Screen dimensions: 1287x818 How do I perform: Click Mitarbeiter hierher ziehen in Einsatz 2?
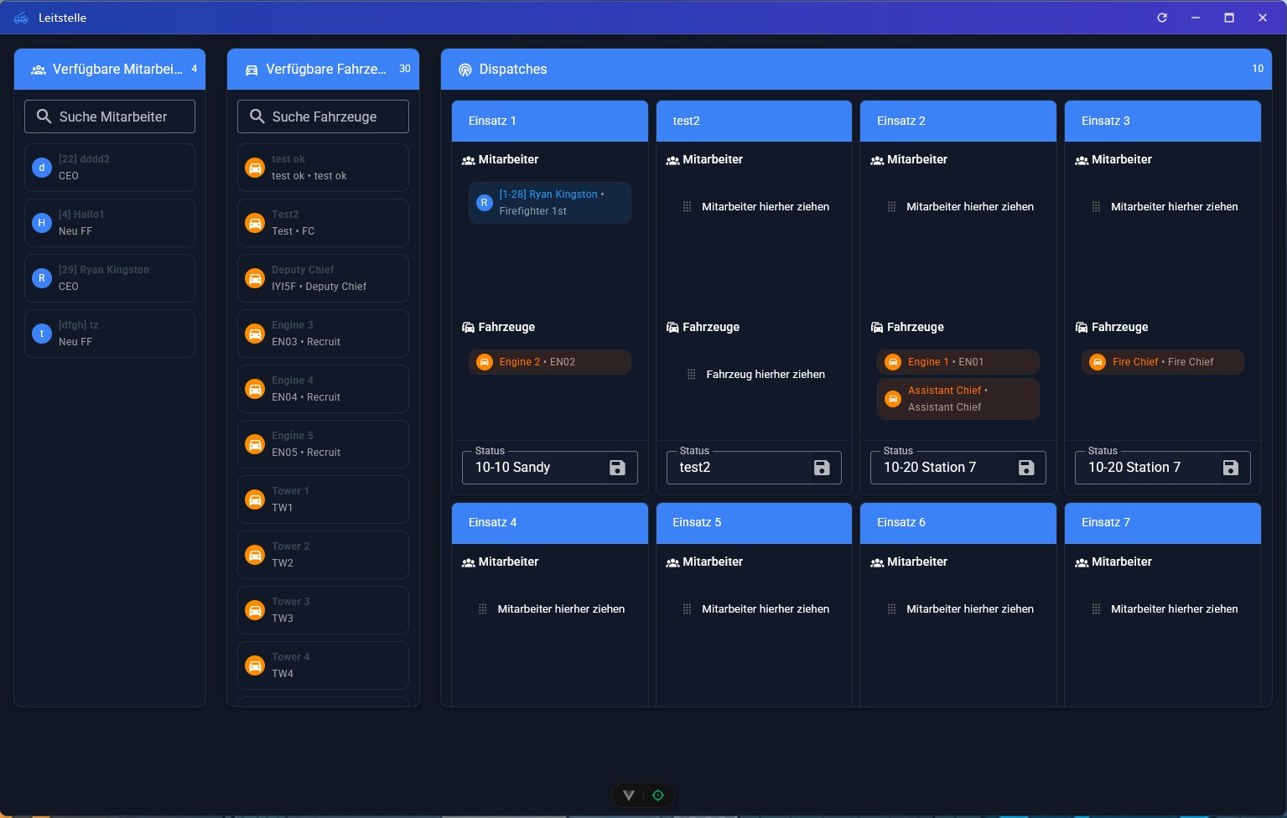pyautogui.click(x=970, y=207)
